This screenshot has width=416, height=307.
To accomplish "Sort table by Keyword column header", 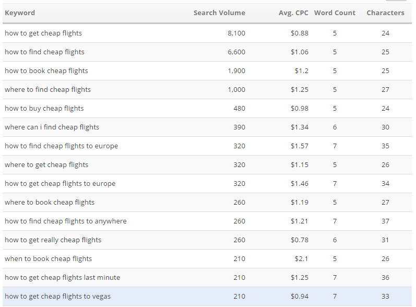I will pyautogui.click(x=20, y=13).
